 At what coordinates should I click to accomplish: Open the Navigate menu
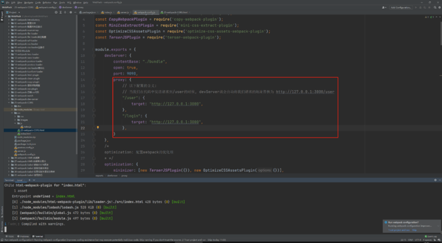click(28, 3)
